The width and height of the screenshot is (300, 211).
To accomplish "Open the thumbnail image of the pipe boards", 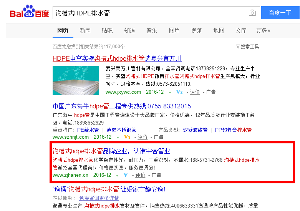I will coord(76,80).
